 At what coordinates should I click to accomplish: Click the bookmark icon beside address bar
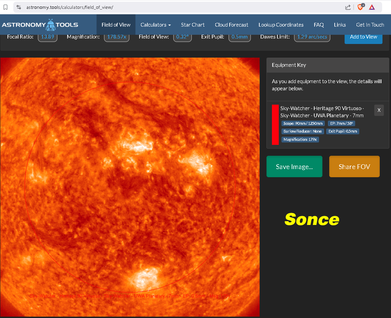tap(5, 7)
